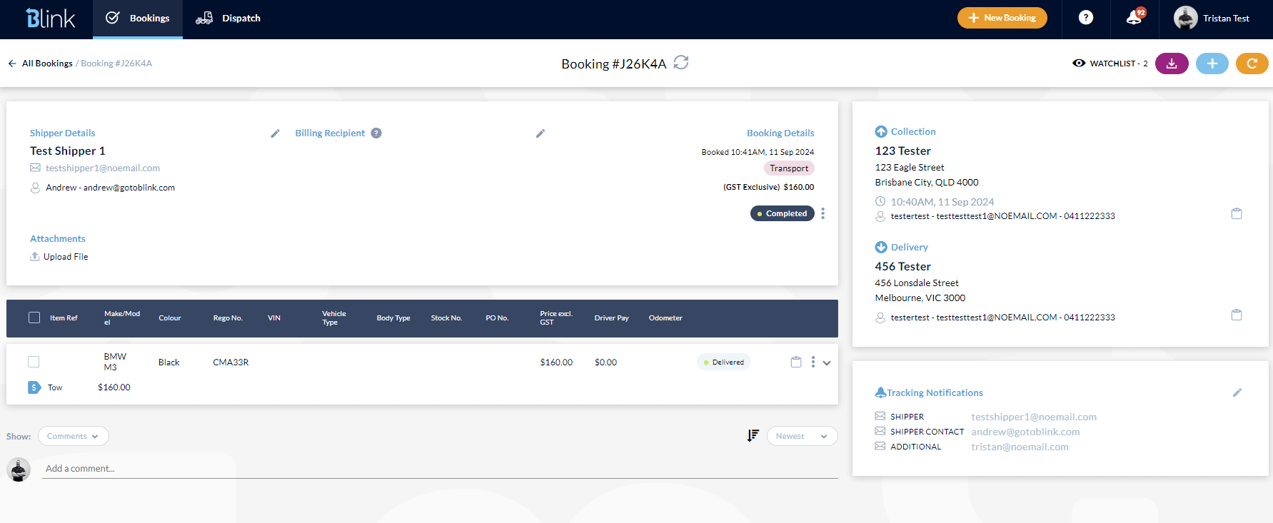
Task: Click the New Booking button
Action: [x=1002, y=18]
